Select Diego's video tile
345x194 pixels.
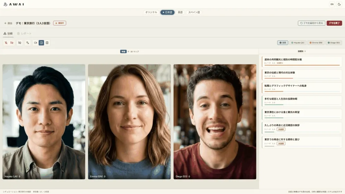pos(215,122)
